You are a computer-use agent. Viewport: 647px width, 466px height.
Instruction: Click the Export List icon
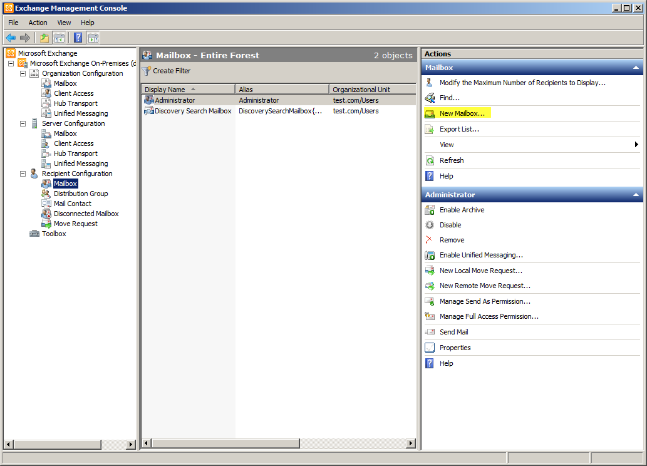click(430, 129)
